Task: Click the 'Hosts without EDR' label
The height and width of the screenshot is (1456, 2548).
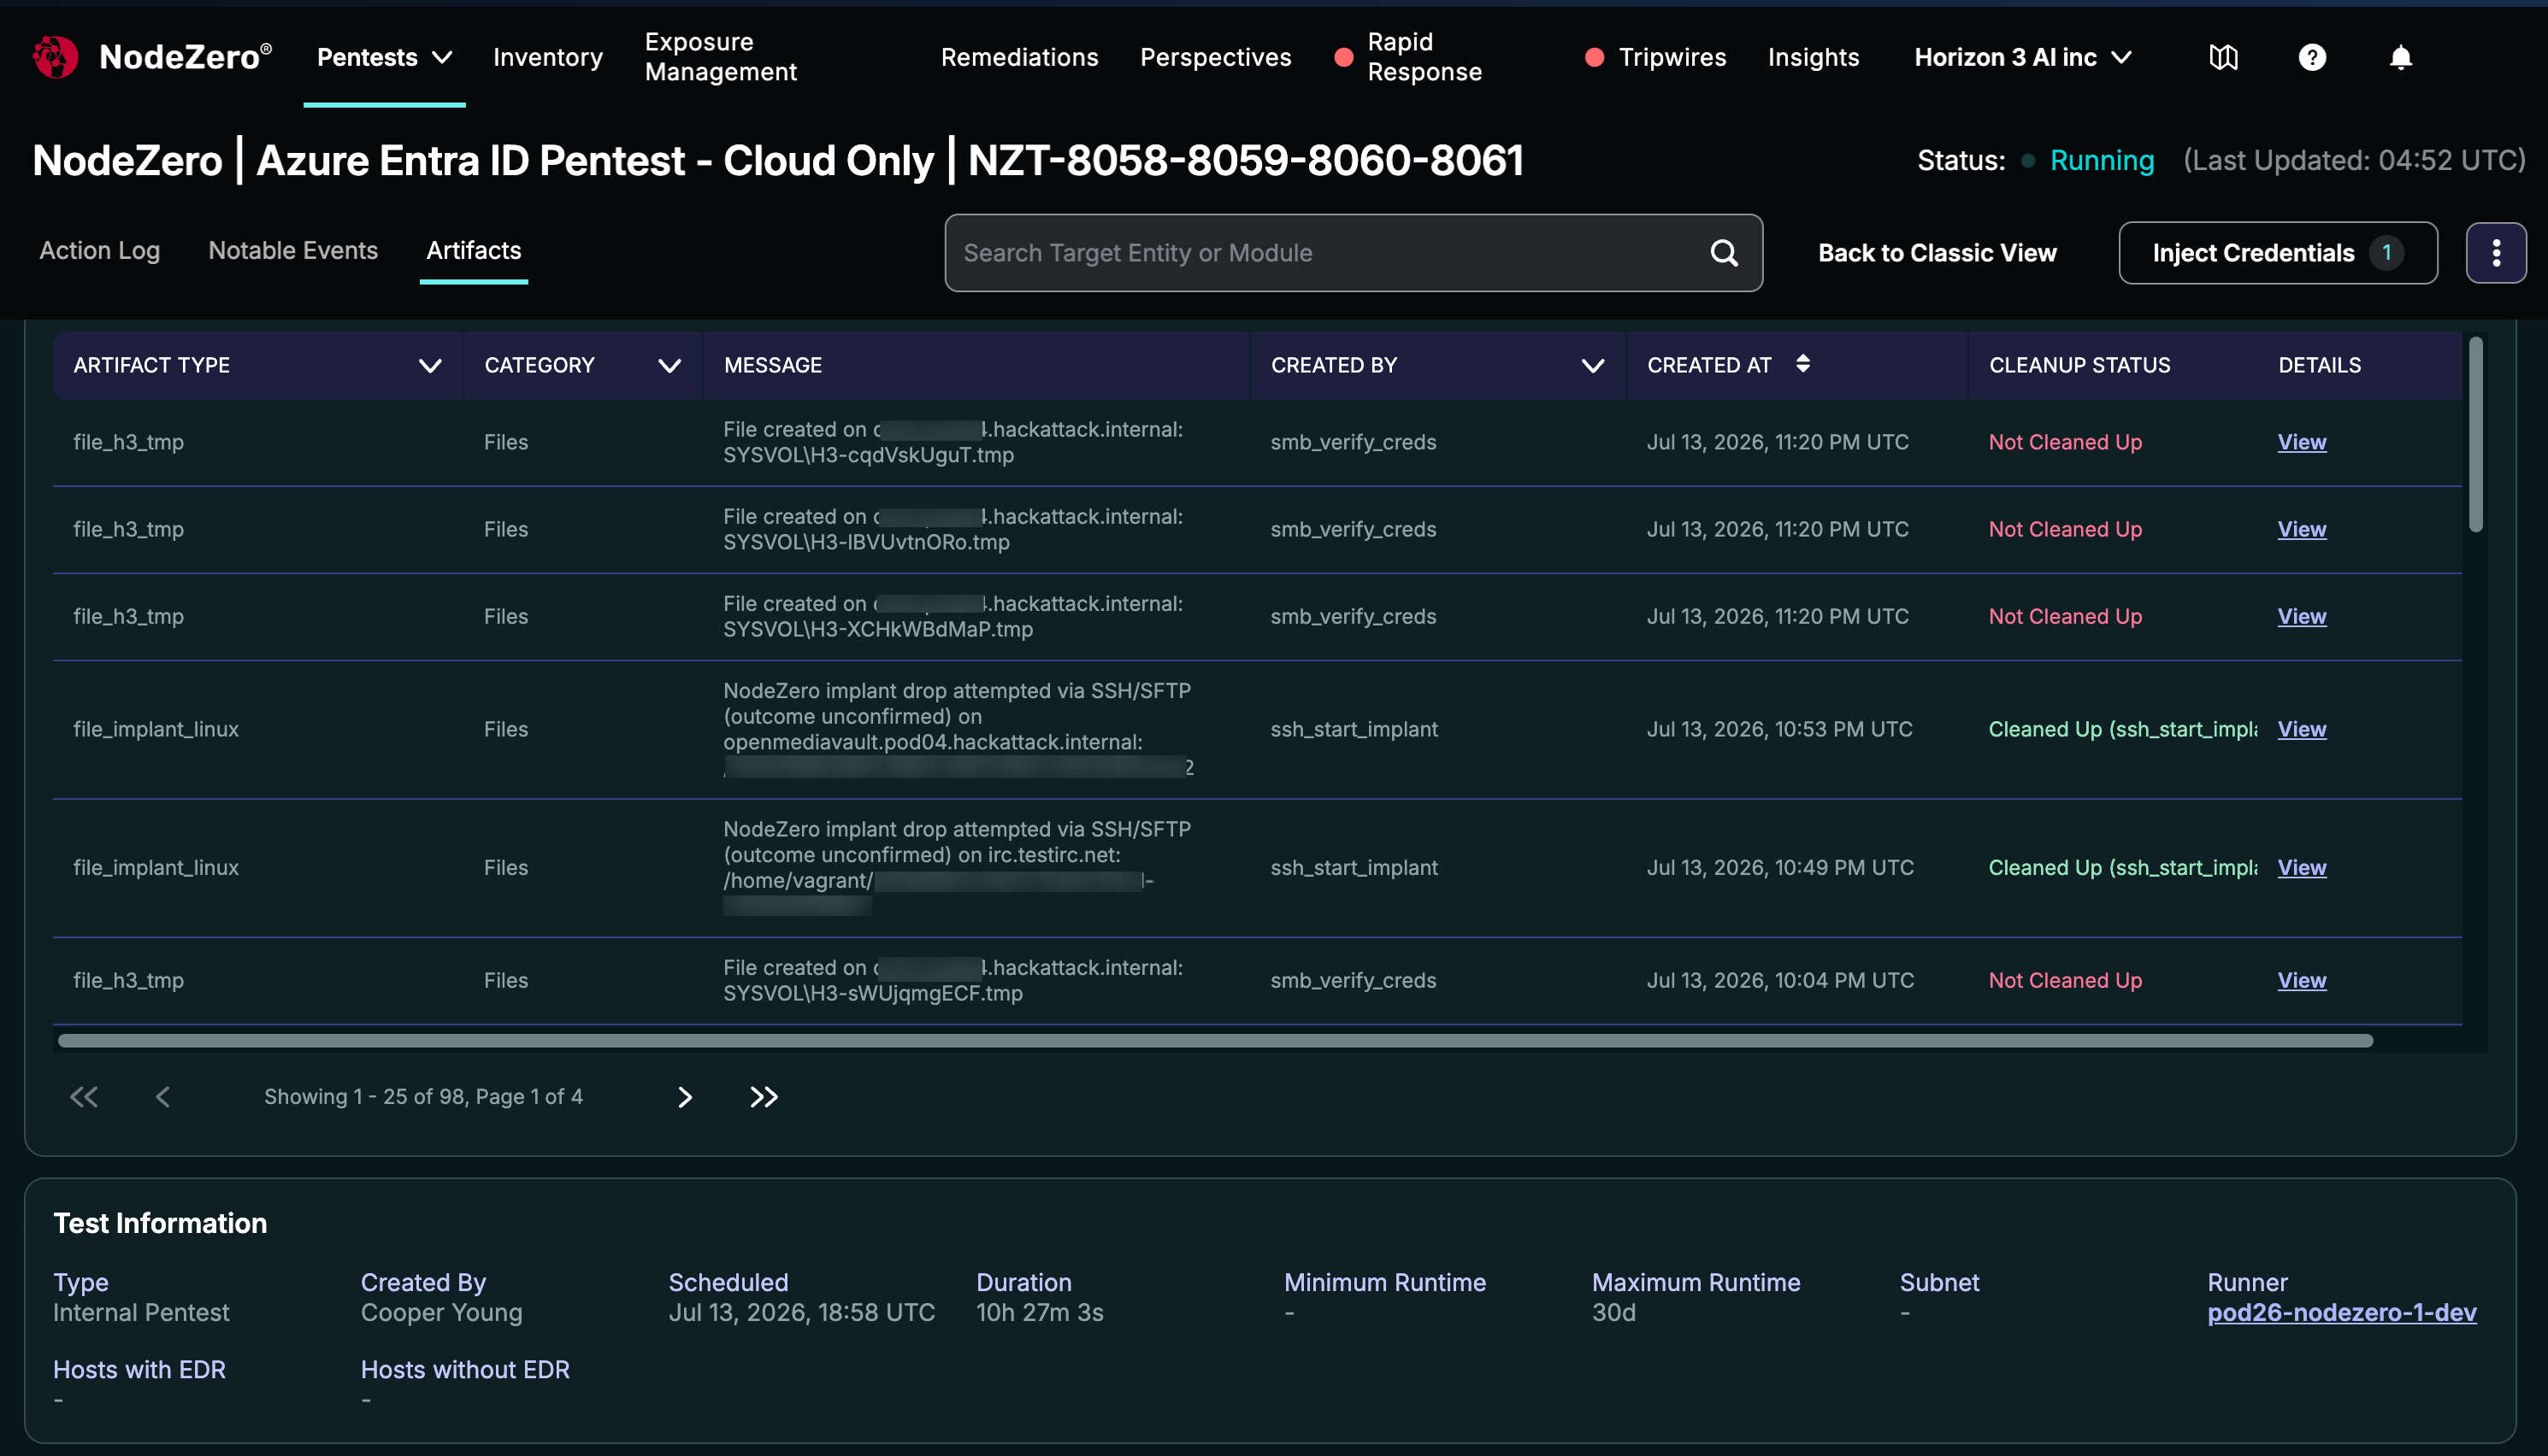Action: click(465, 1369)
